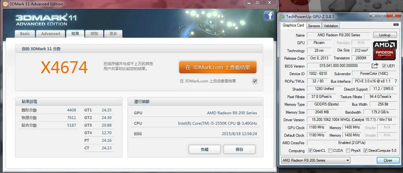The width and height of the screenshot is (403, 173).
Task: Click the Release Date Oct 8, 2013 field
Action: 319,58
